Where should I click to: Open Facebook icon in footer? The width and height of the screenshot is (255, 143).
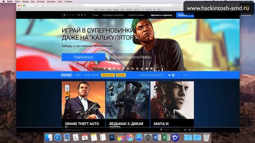coord(193,130)
